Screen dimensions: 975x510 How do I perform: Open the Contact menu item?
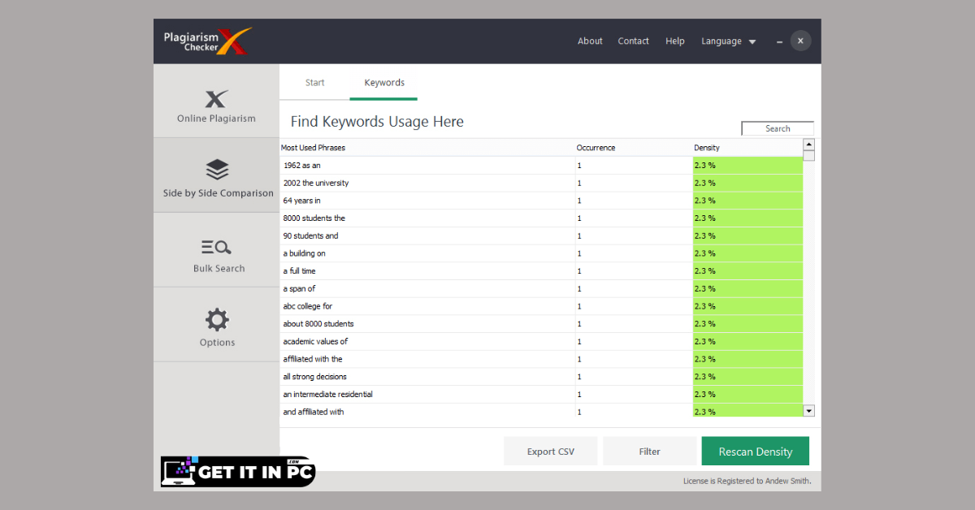633,41
